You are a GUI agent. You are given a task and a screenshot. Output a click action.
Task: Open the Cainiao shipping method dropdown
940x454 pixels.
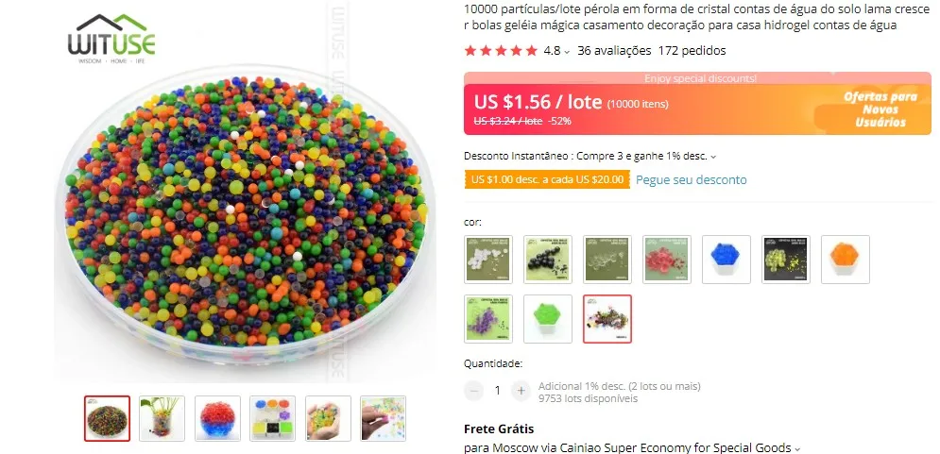coord(797,448)
